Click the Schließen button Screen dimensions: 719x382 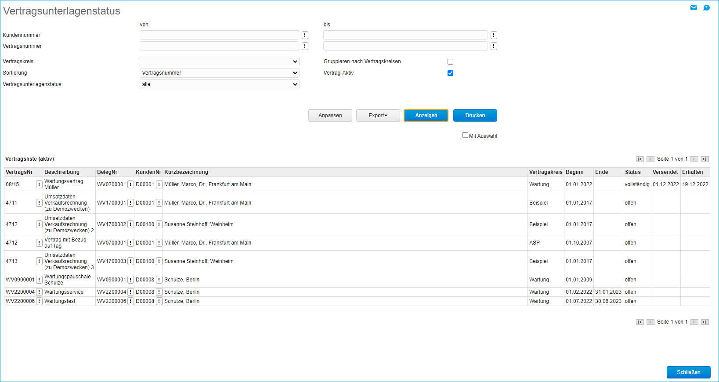click(688, 372)
